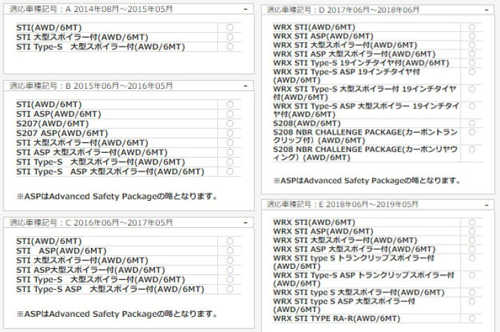The image size is (500, 332).
Task: Select WRX STI(AWD/6MT) radio in section D
Action: 472,27
